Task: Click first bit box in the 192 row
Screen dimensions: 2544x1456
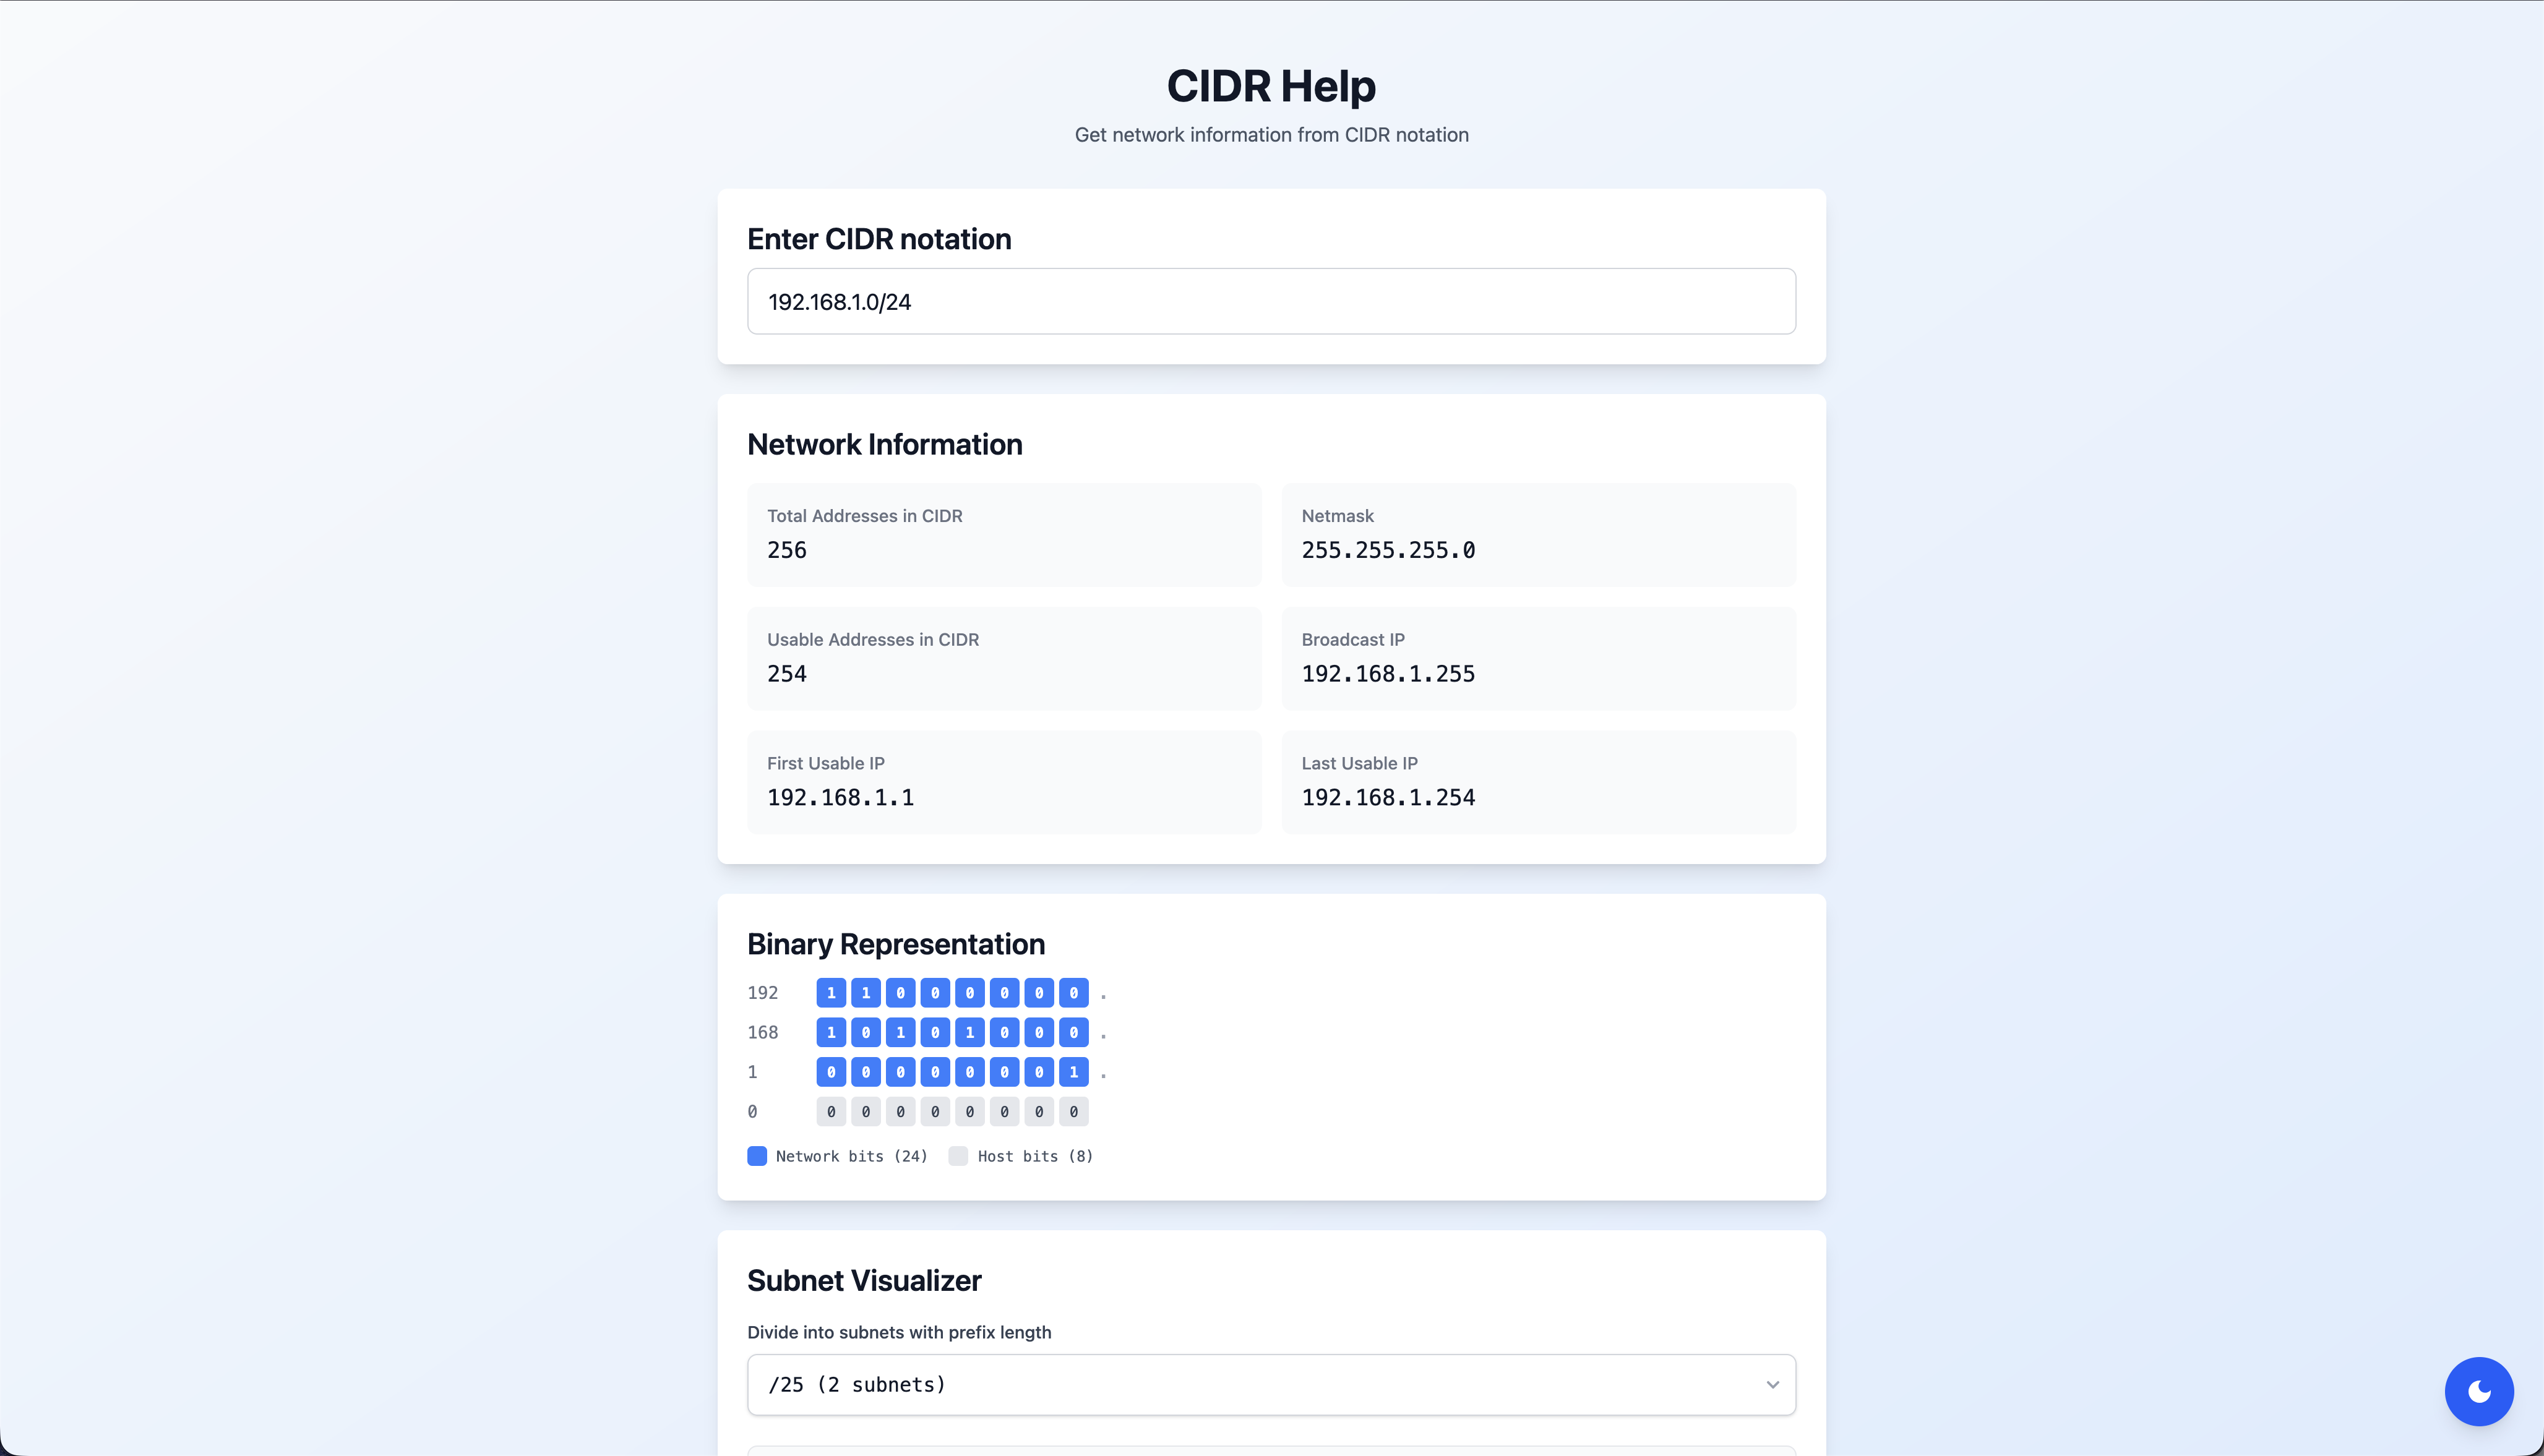Action: tap(831, 993)
